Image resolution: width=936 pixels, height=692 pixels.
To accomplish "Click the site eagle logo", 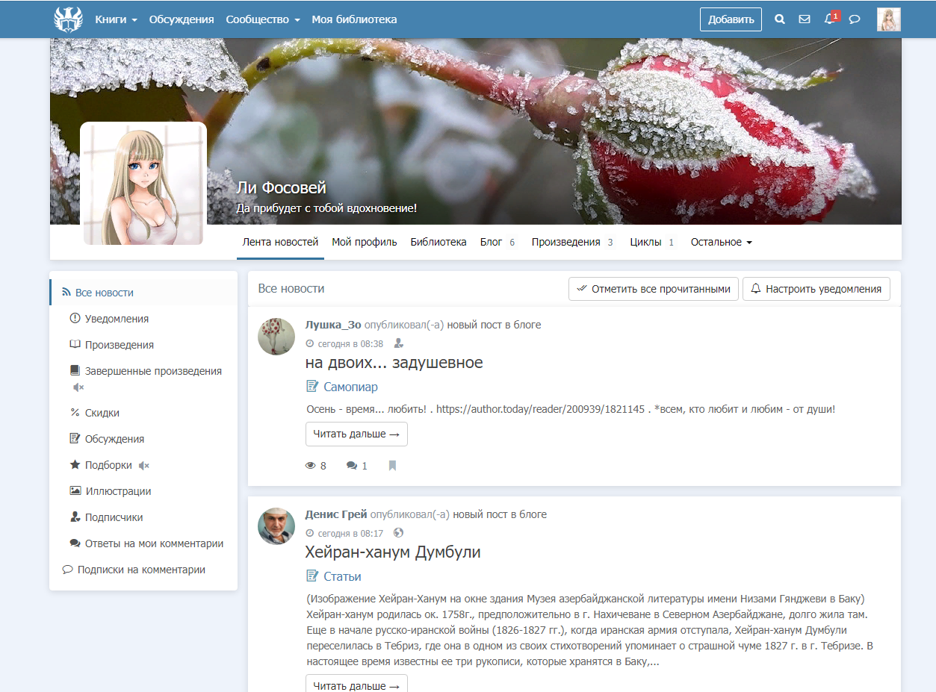I will (x=68, y=19).
